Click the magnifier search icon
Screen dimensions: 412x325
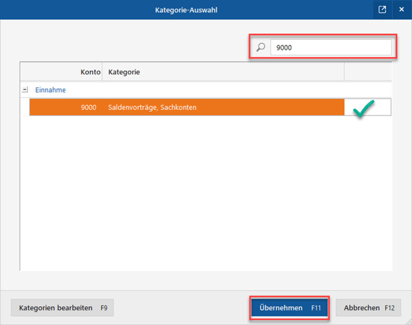click(261, 47)
